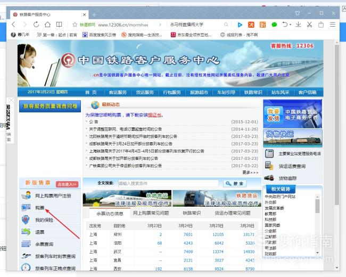Open 关于调整互联网、电话订票起售时间的公告
Viewport: 346px width, 277px height.
[x=125, y=129]
